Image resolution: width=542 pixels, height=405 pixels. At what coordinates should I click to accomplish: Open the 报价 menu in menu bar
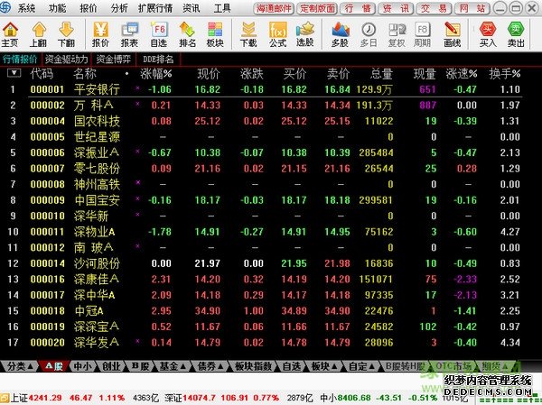[89, 8]
